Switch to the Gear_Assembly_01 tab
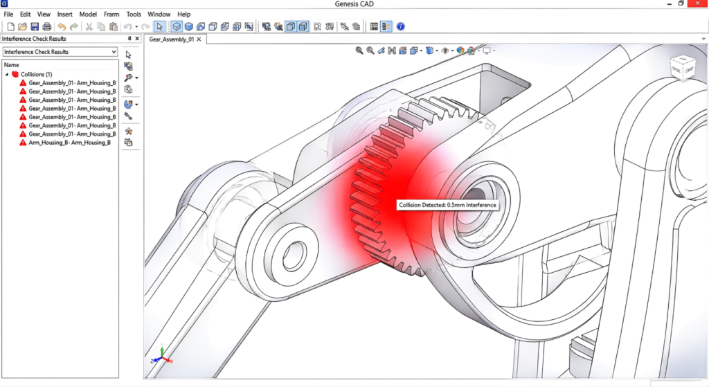Screen dimensions: 709x387 tap(172, 39)
